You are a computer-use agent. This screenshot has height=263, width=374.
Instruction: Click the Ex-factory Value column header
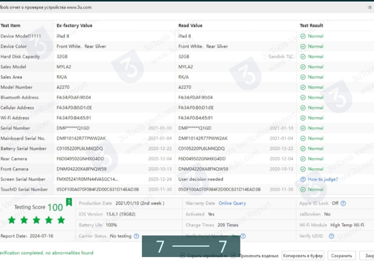(x=74, y=26)
